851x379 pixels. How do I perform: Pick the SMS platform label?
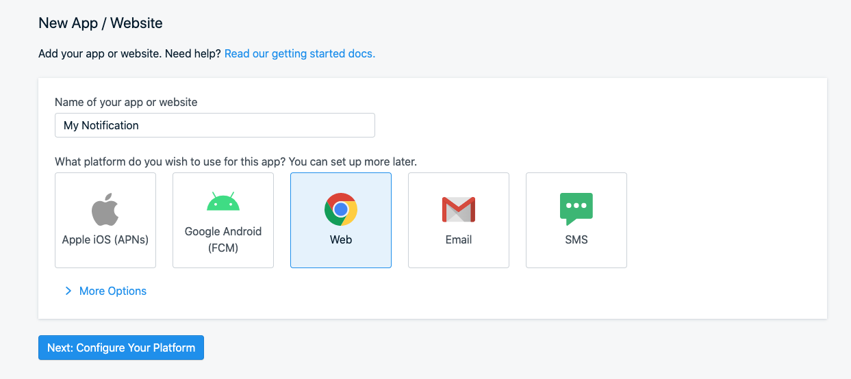pos(576,239)
